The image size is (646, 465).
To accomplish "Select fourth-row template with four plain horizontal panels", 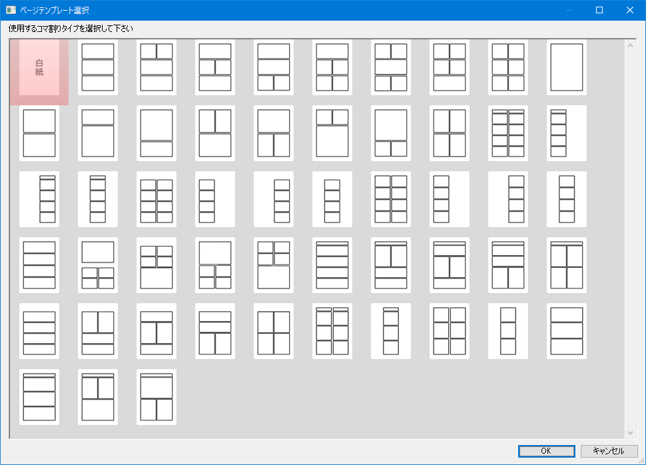I will point(39,265).
